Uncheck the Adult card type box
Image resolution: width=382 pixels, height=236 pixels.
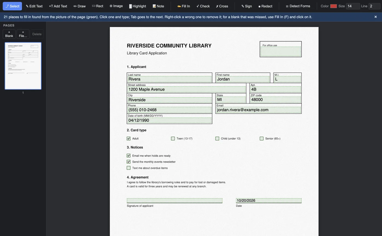click(129, 139)
